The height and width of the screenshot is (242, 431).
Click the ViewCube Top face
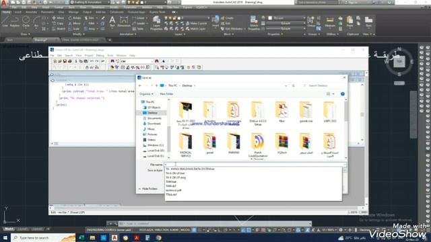399,62
